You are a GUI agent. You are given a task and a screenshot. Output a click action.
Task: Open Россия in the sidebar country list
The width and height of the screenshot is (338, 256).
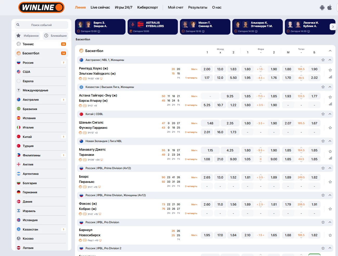click(x=28, y=63)
